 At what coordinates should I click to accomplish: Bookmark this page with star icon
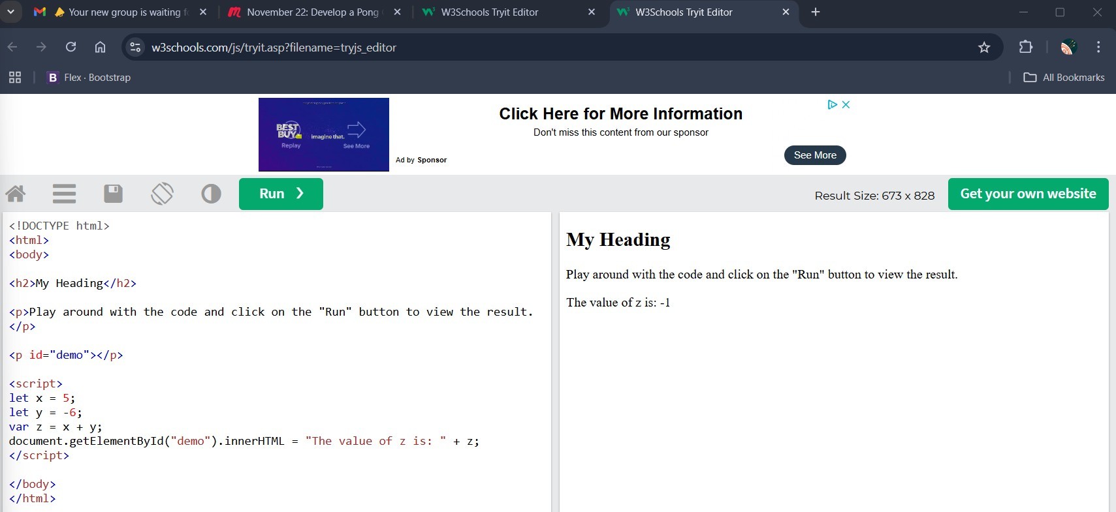[984, 47]
